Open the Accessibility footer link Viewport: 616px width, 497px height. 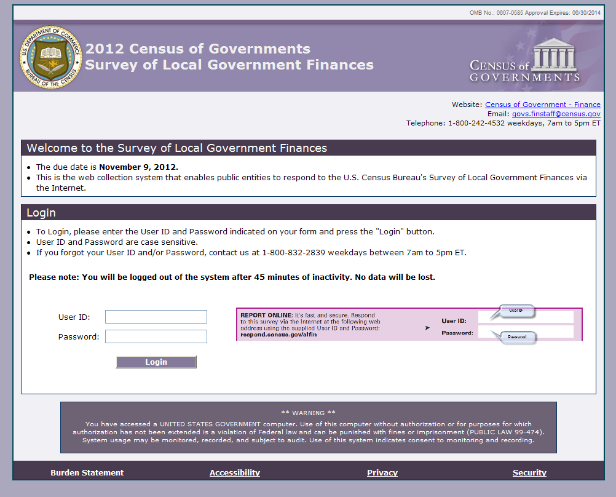(x=235, y=472)
